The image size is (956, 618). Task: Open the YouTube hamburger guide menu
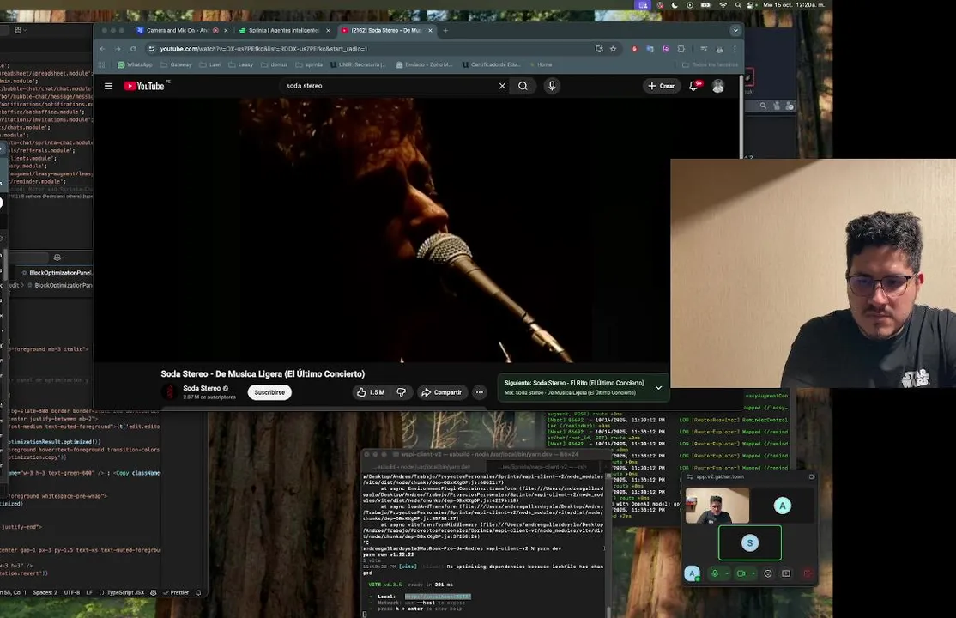pyautogui.click(x=108, y=86)
